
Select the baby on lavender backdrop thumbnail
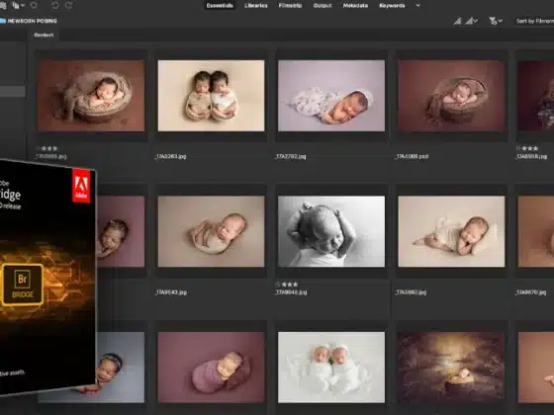(x=331, y=96)
